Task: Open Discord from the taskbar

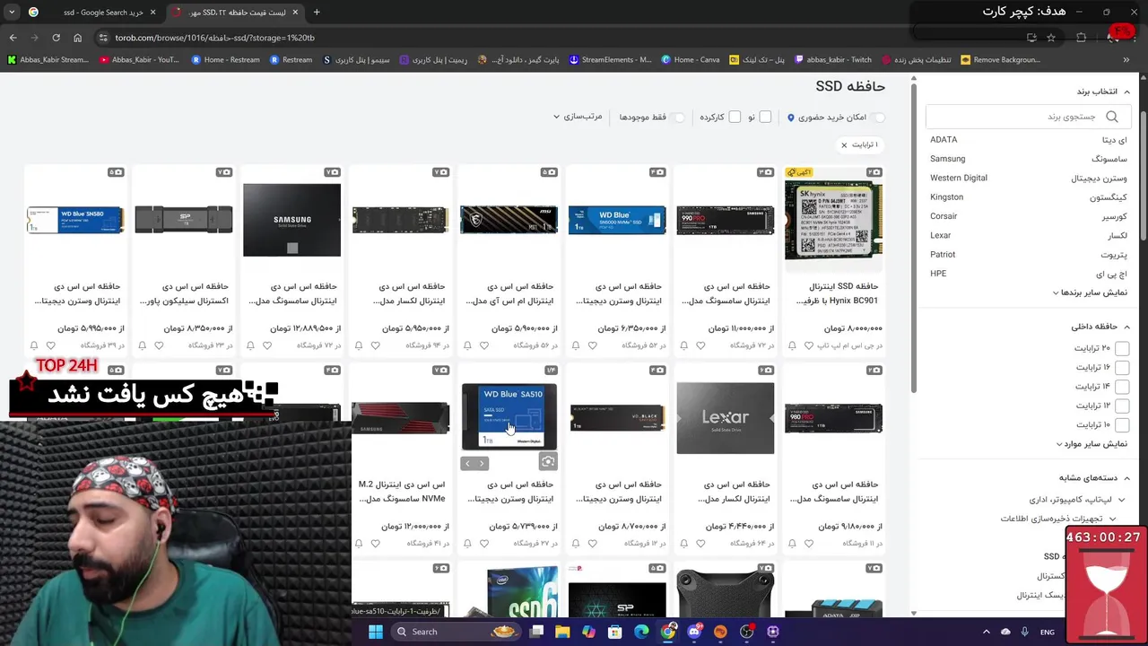Action: tap(694, 632)
